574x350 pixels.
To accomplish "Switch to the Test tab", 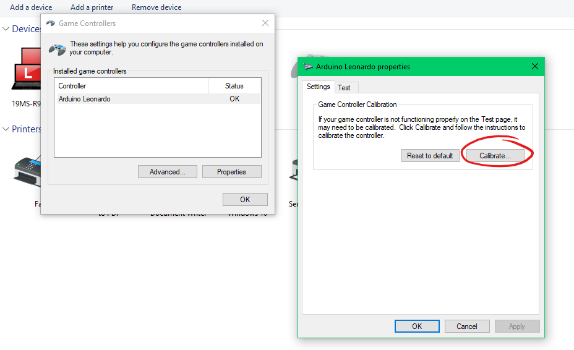I will (x=344, y=88).
